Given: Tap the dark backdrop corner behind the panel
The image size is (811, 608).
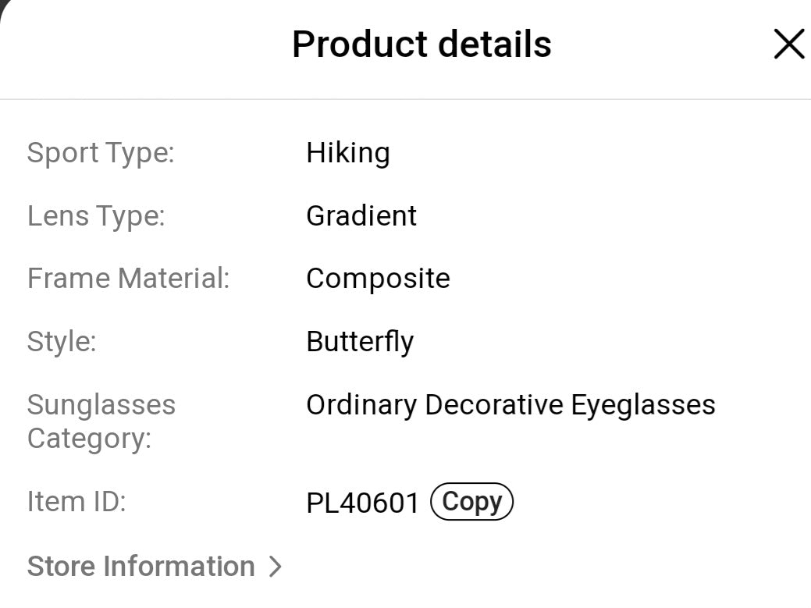Looking at the screenshot, I should point(3,4).
